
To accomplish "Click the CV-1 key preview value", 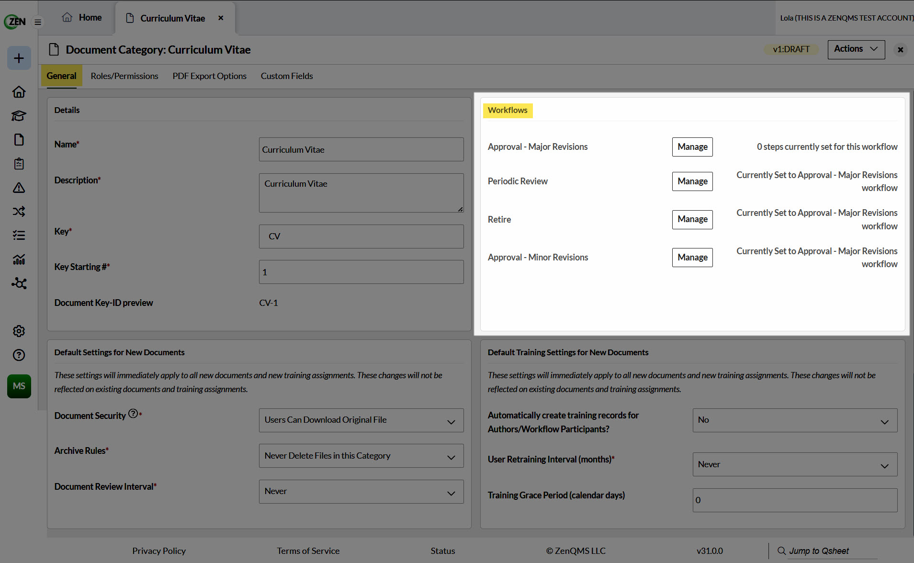I will coord(269,303).
